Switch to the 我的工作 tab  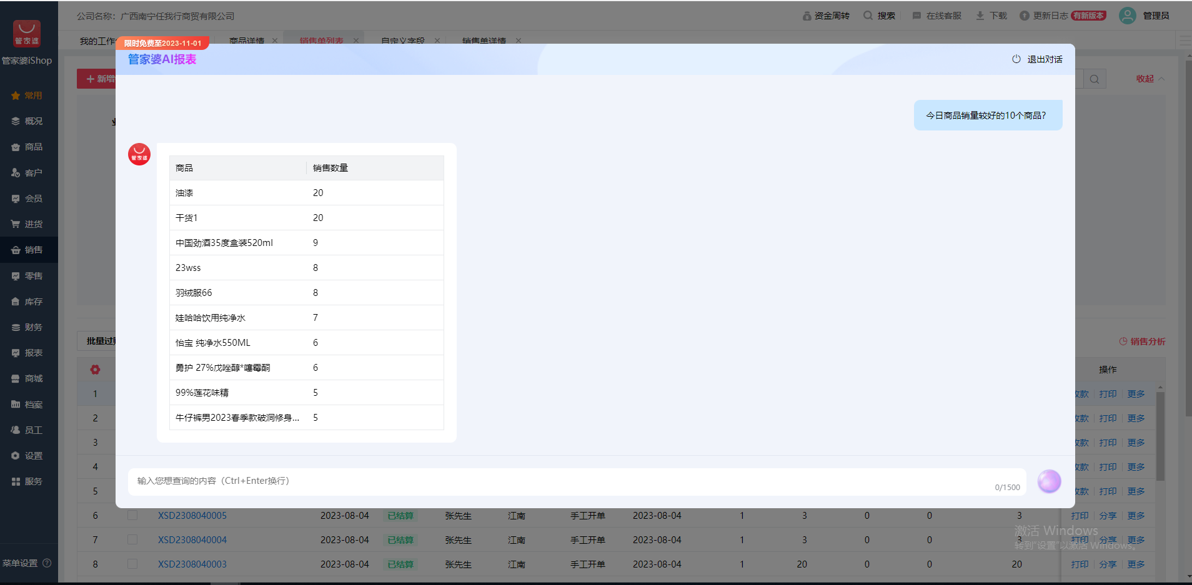97,41
